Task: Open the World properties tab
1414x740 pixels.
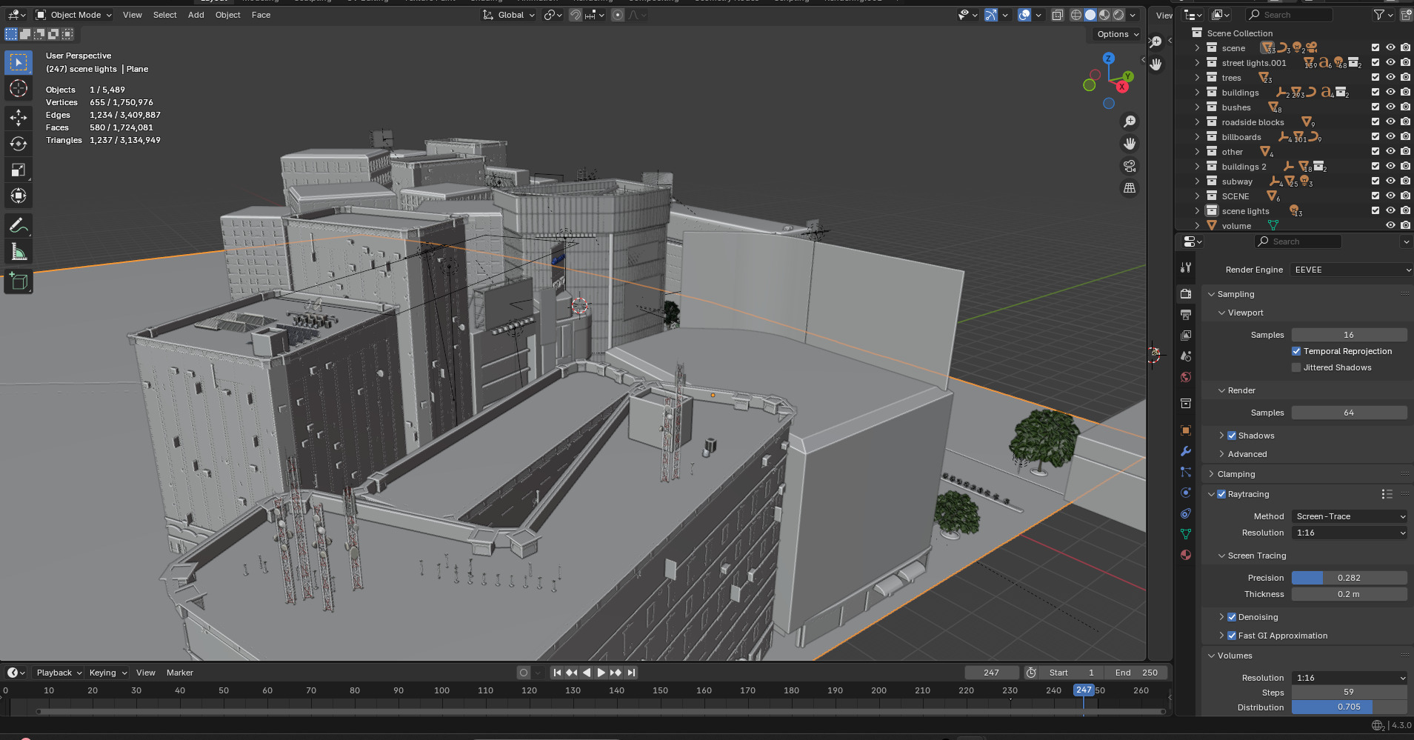Action: (x=1186, y=377)
